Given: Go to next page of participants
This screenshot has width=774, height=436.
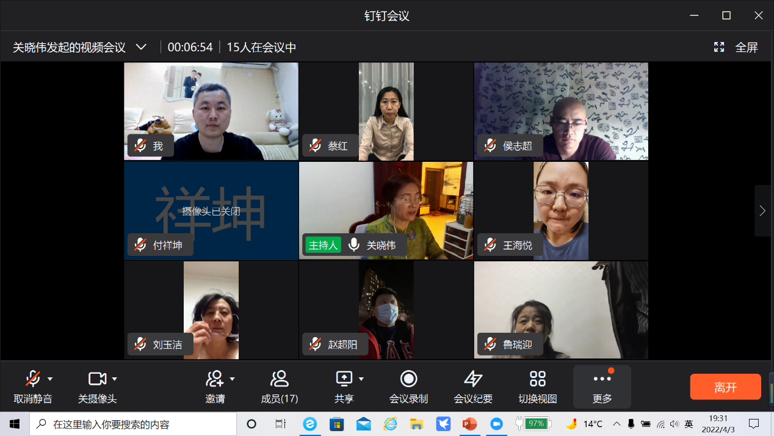Looking at the screenshot, I should click(762, 211).
